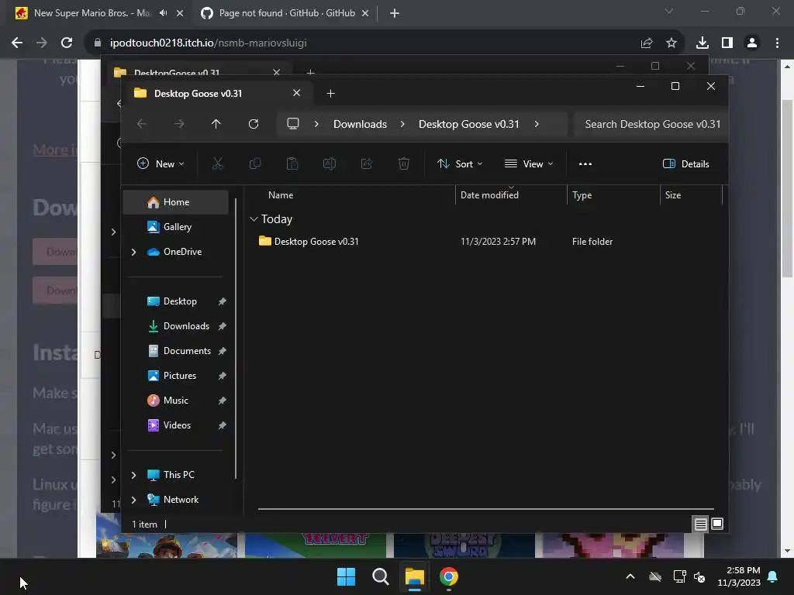Click the Back arrow in File Explorer
This screenshot has height=595, width=794.
click(x=142, y=124)
